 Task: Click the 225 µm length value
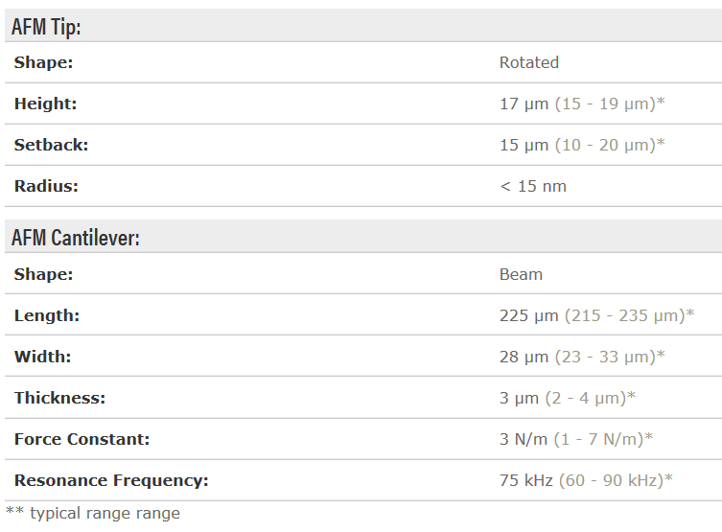pyautogui.click(x=528, y=315)
